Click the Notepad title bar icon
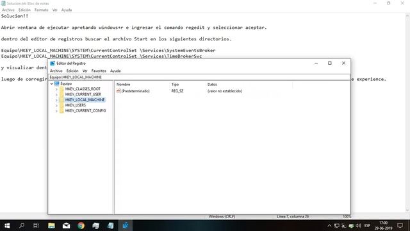The height and width of the screenshot is (231, 410). (x=3, y=3)
